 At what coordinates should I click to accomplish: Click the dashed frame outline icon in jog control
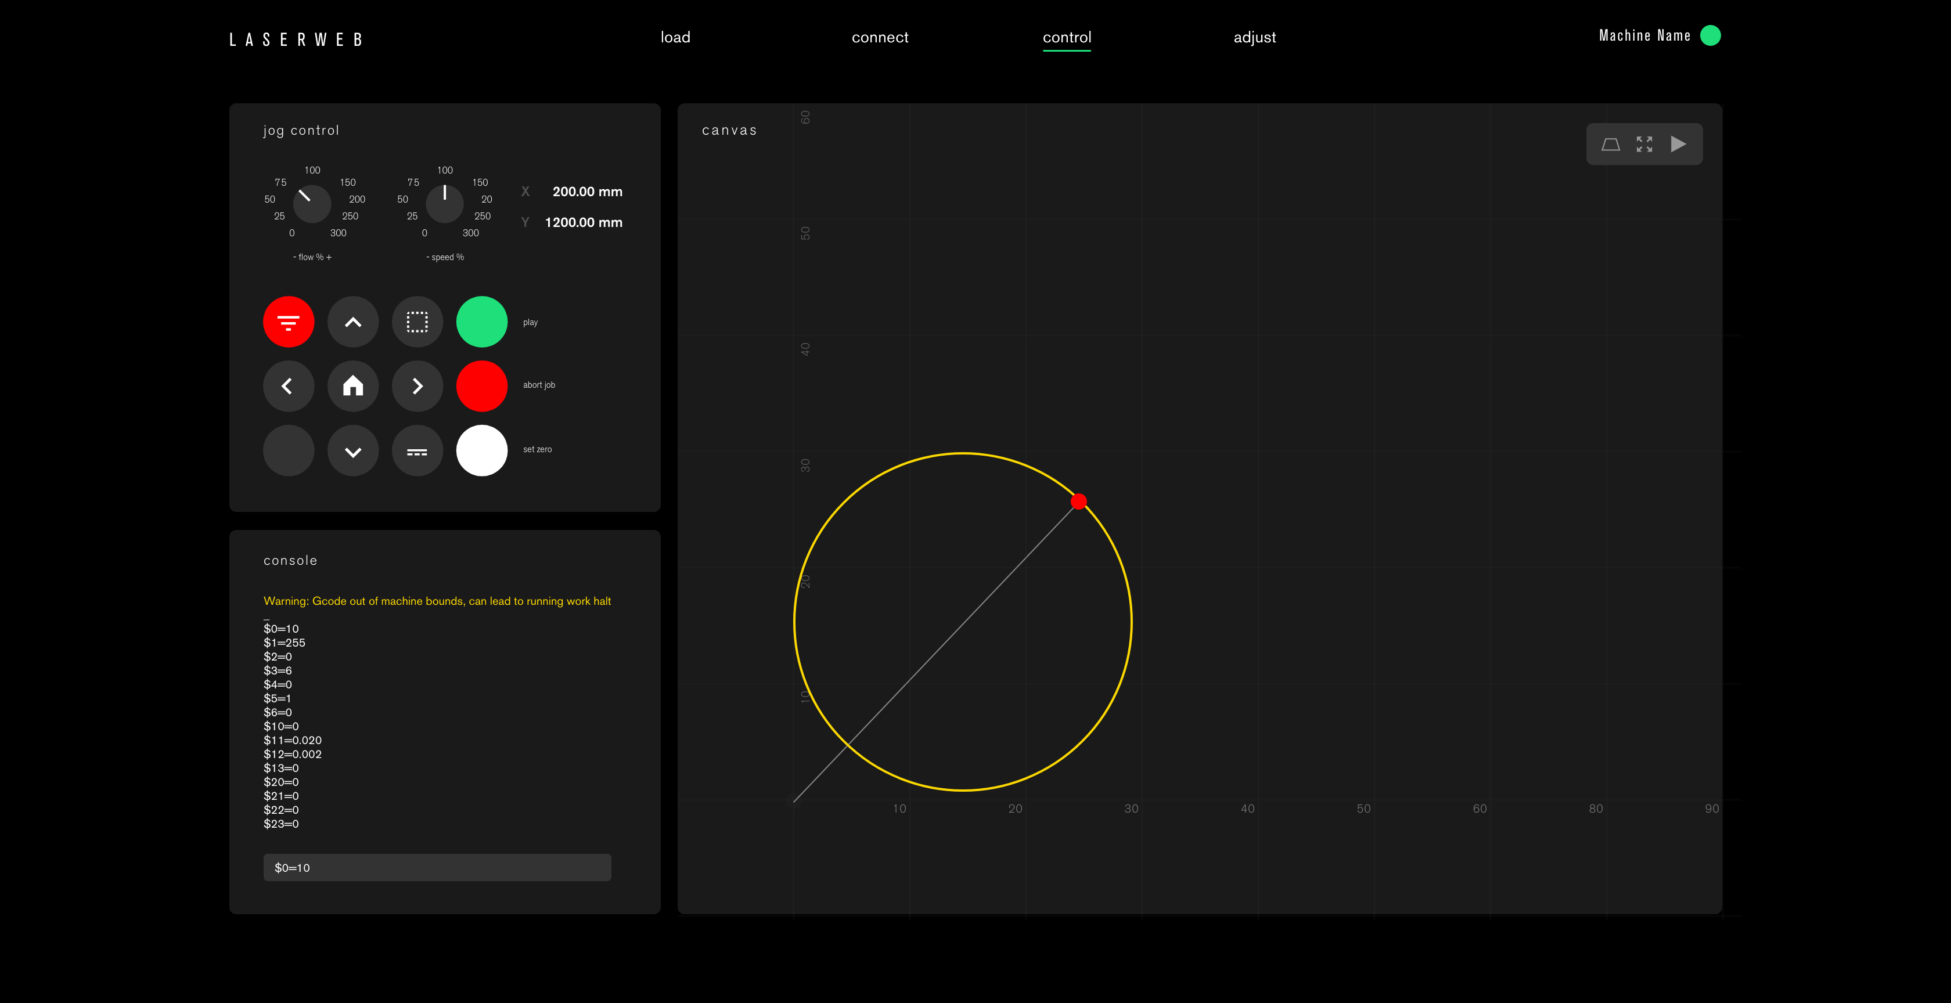tap(416, 321)
